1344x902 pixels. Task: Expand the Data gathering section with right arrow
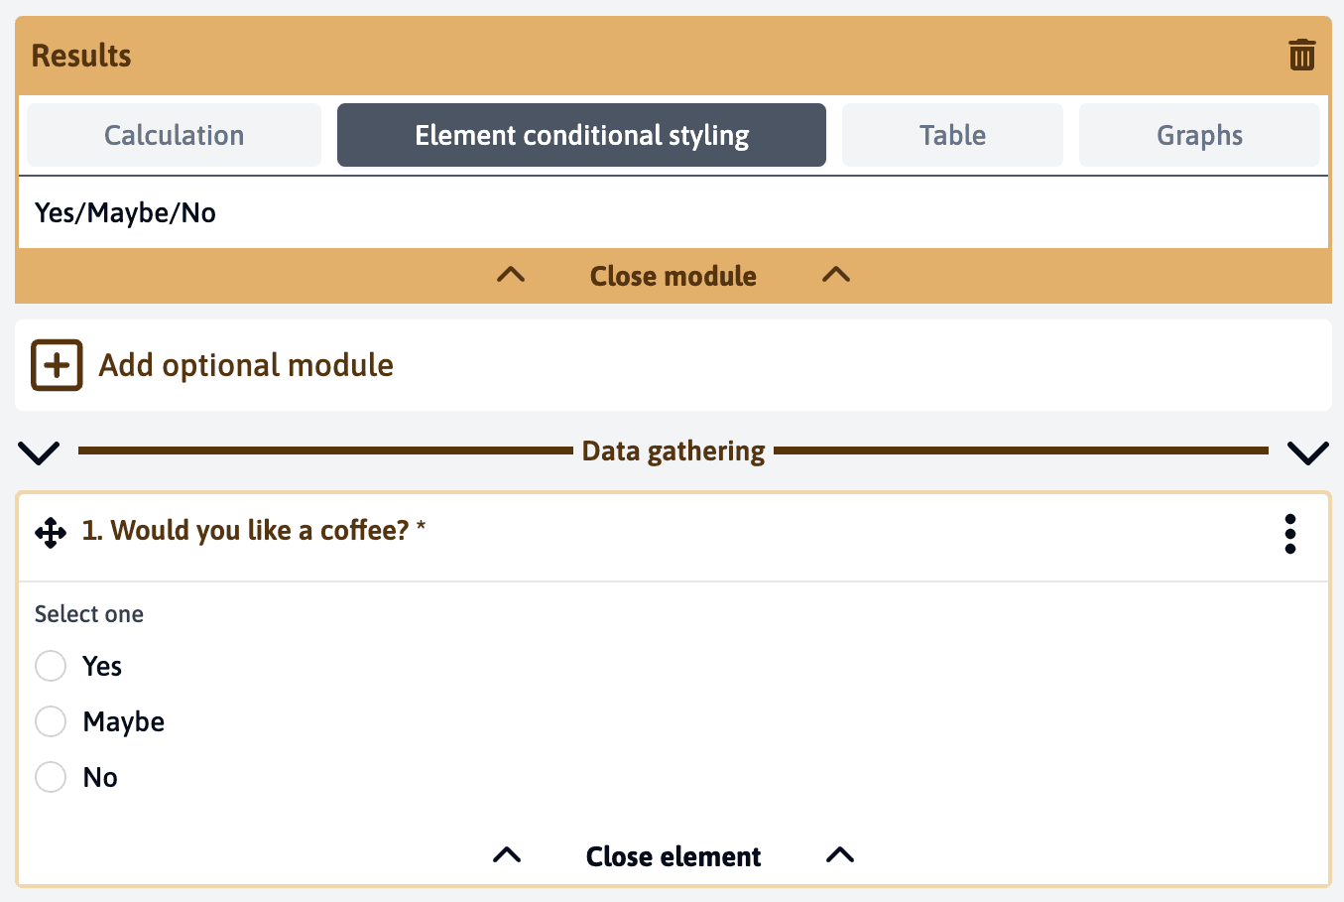(x=1307, y=452)
